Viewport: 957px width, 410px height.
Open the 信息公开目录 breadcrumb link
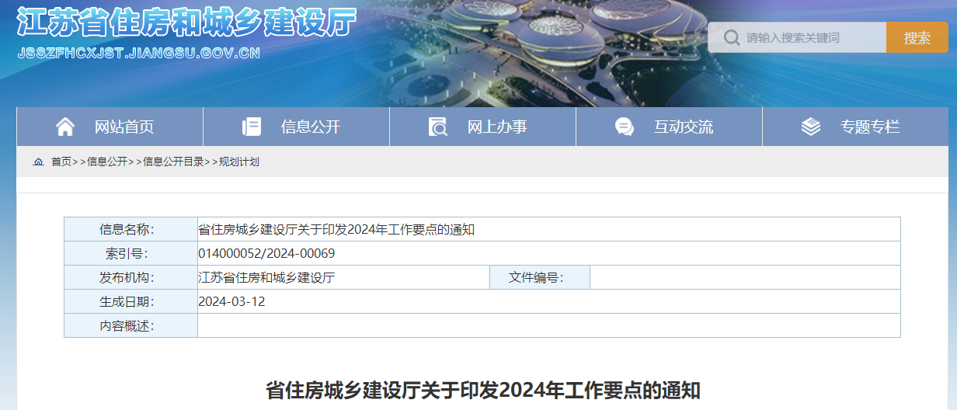pyautogui.click(x=173, y=162)
